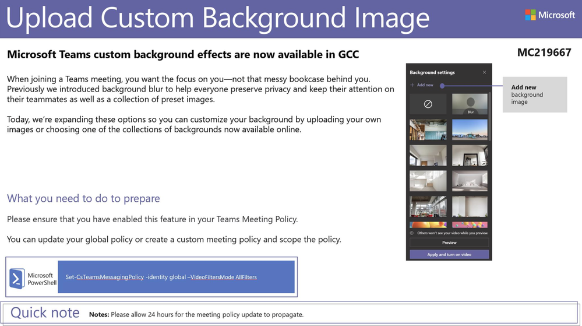Choose the white room with mirror background
This screenshot has width=582, height=326.
point(470,155)
